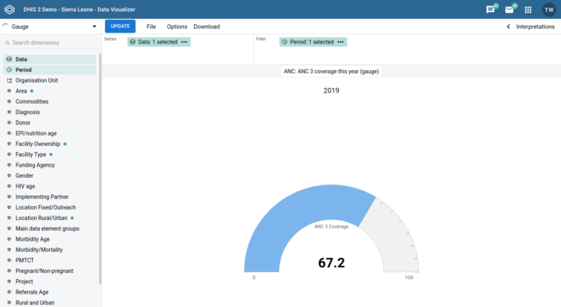This screenshot has width=561, height=307.
Task: Click the dimension icon beside Project
Action: pyautogui.click(x=9, y=281)
